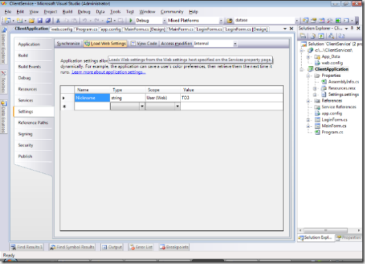This screenshot has width=365, height=264.
Task: Toggle auto-hide pin on Solution Explorer
Action: coord(352,28)
